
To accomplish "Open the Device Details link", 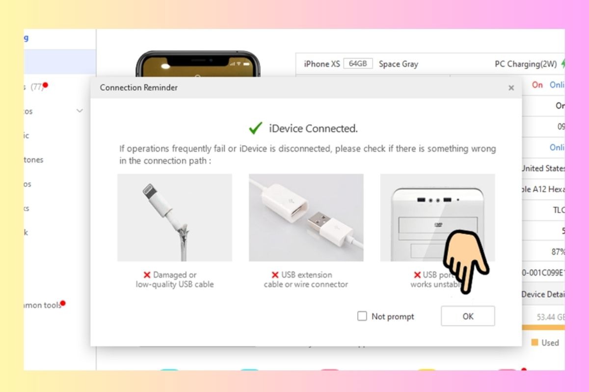I will click(x=543, y=294).
